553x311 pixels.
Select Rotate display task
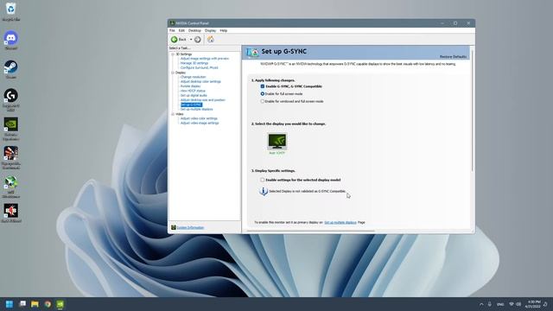[190, 86]
